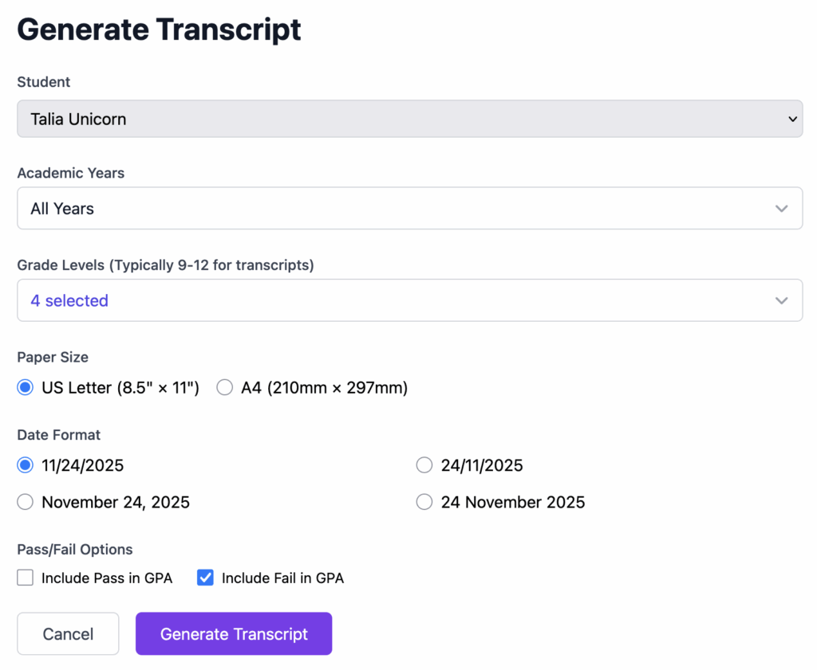This screenshot has height=670, width=817.
Task: Enable Include Pass in GPA
Action: click(x=26, y=578)
